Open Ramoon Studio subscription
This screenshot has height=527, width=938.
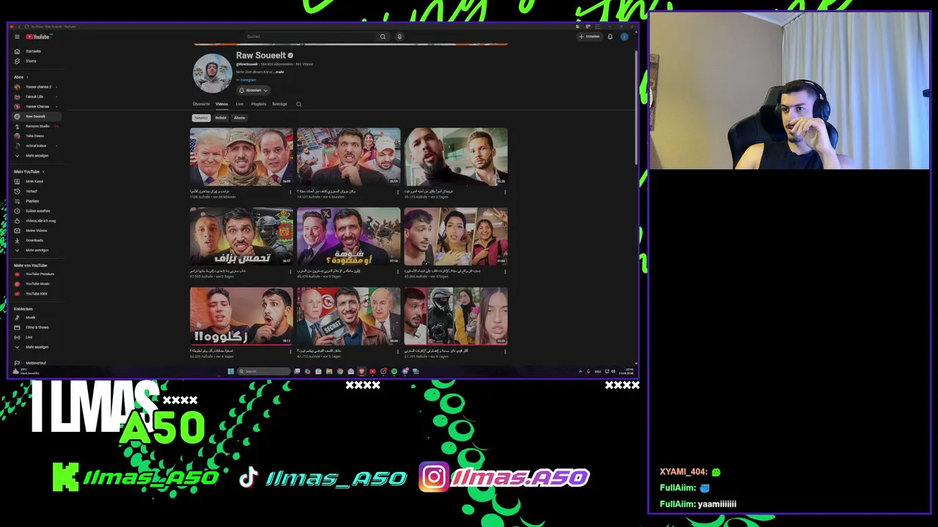tap(35, 126)
